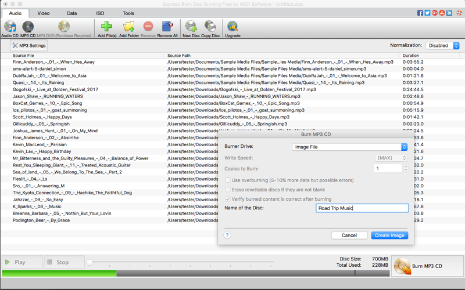This screenshot has width=465, height=290.
Task: Switch to the Video tab
Action: (44, 13)
